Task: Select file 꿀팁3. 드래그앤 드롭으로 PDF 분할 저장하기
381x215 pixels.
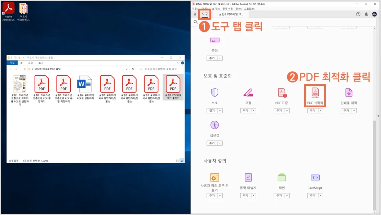Action: point(63,89)
